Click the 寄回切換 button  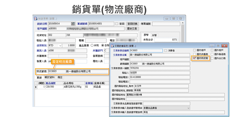coord(132,24)
